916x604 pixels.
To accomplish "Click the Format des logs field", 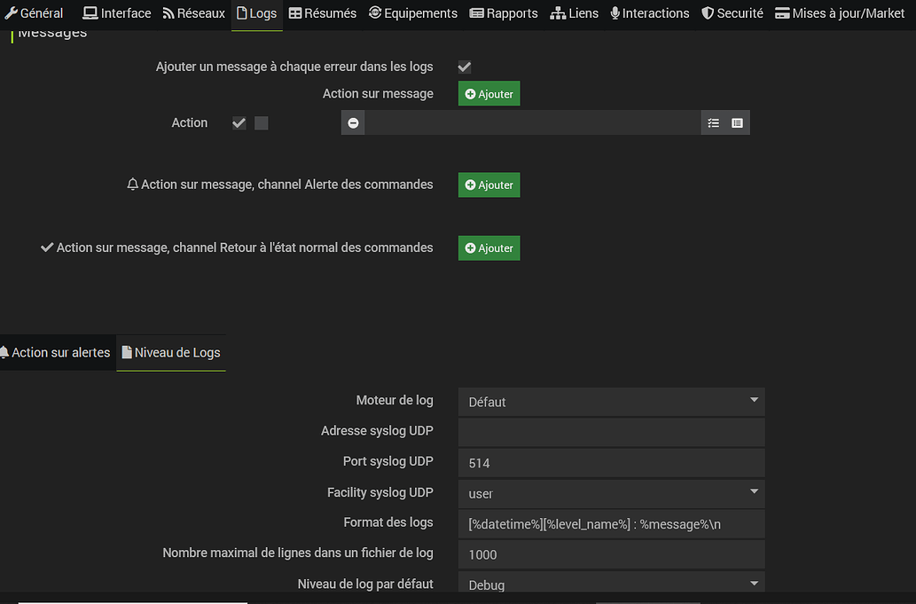I will 611,523.
